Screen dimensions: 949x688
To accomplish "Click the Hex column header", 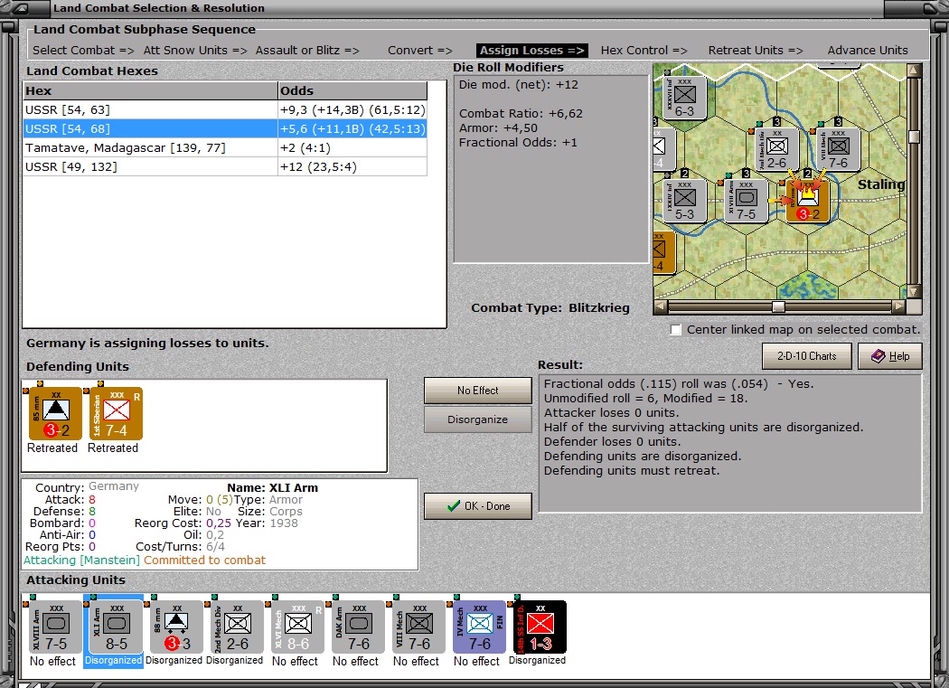I will (150, 90).
